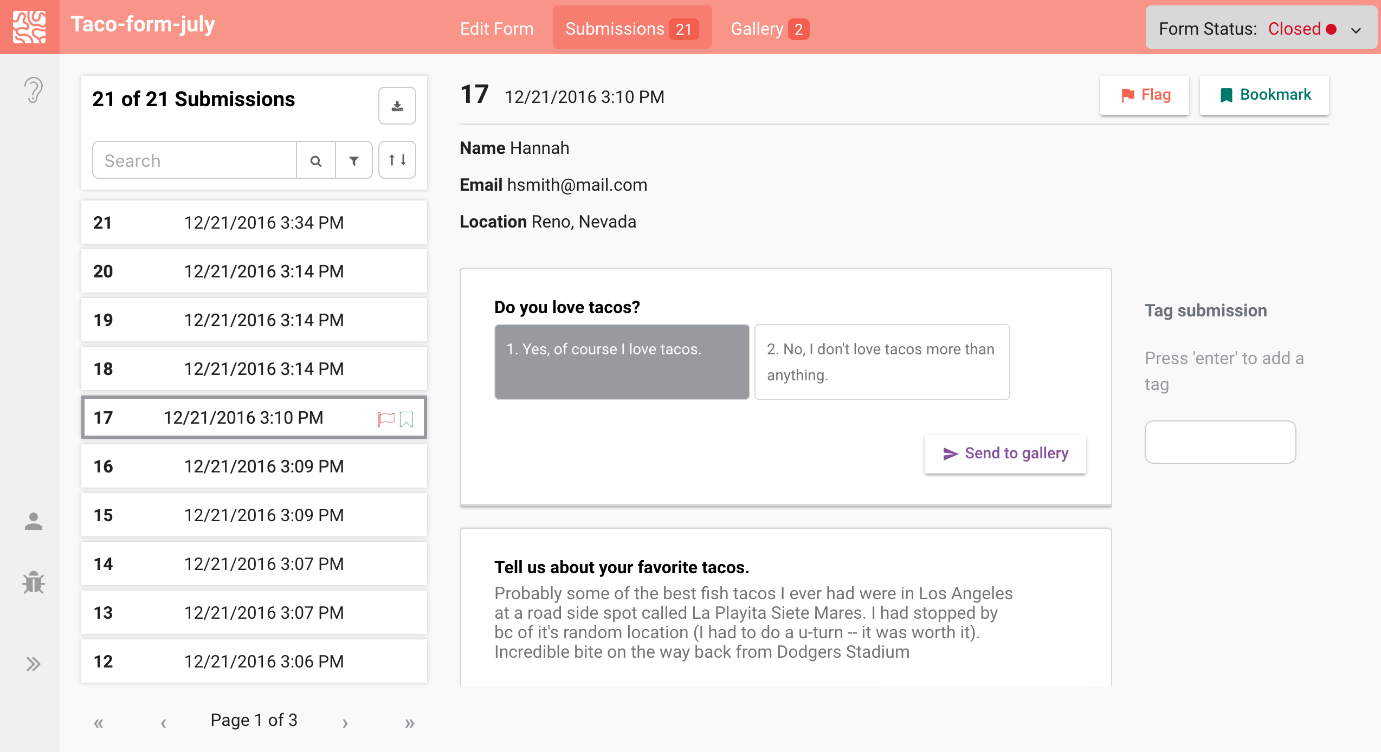1381x752 pixels.
Task: Click the tag submission input field
Action: click(x=1219, y=442)
